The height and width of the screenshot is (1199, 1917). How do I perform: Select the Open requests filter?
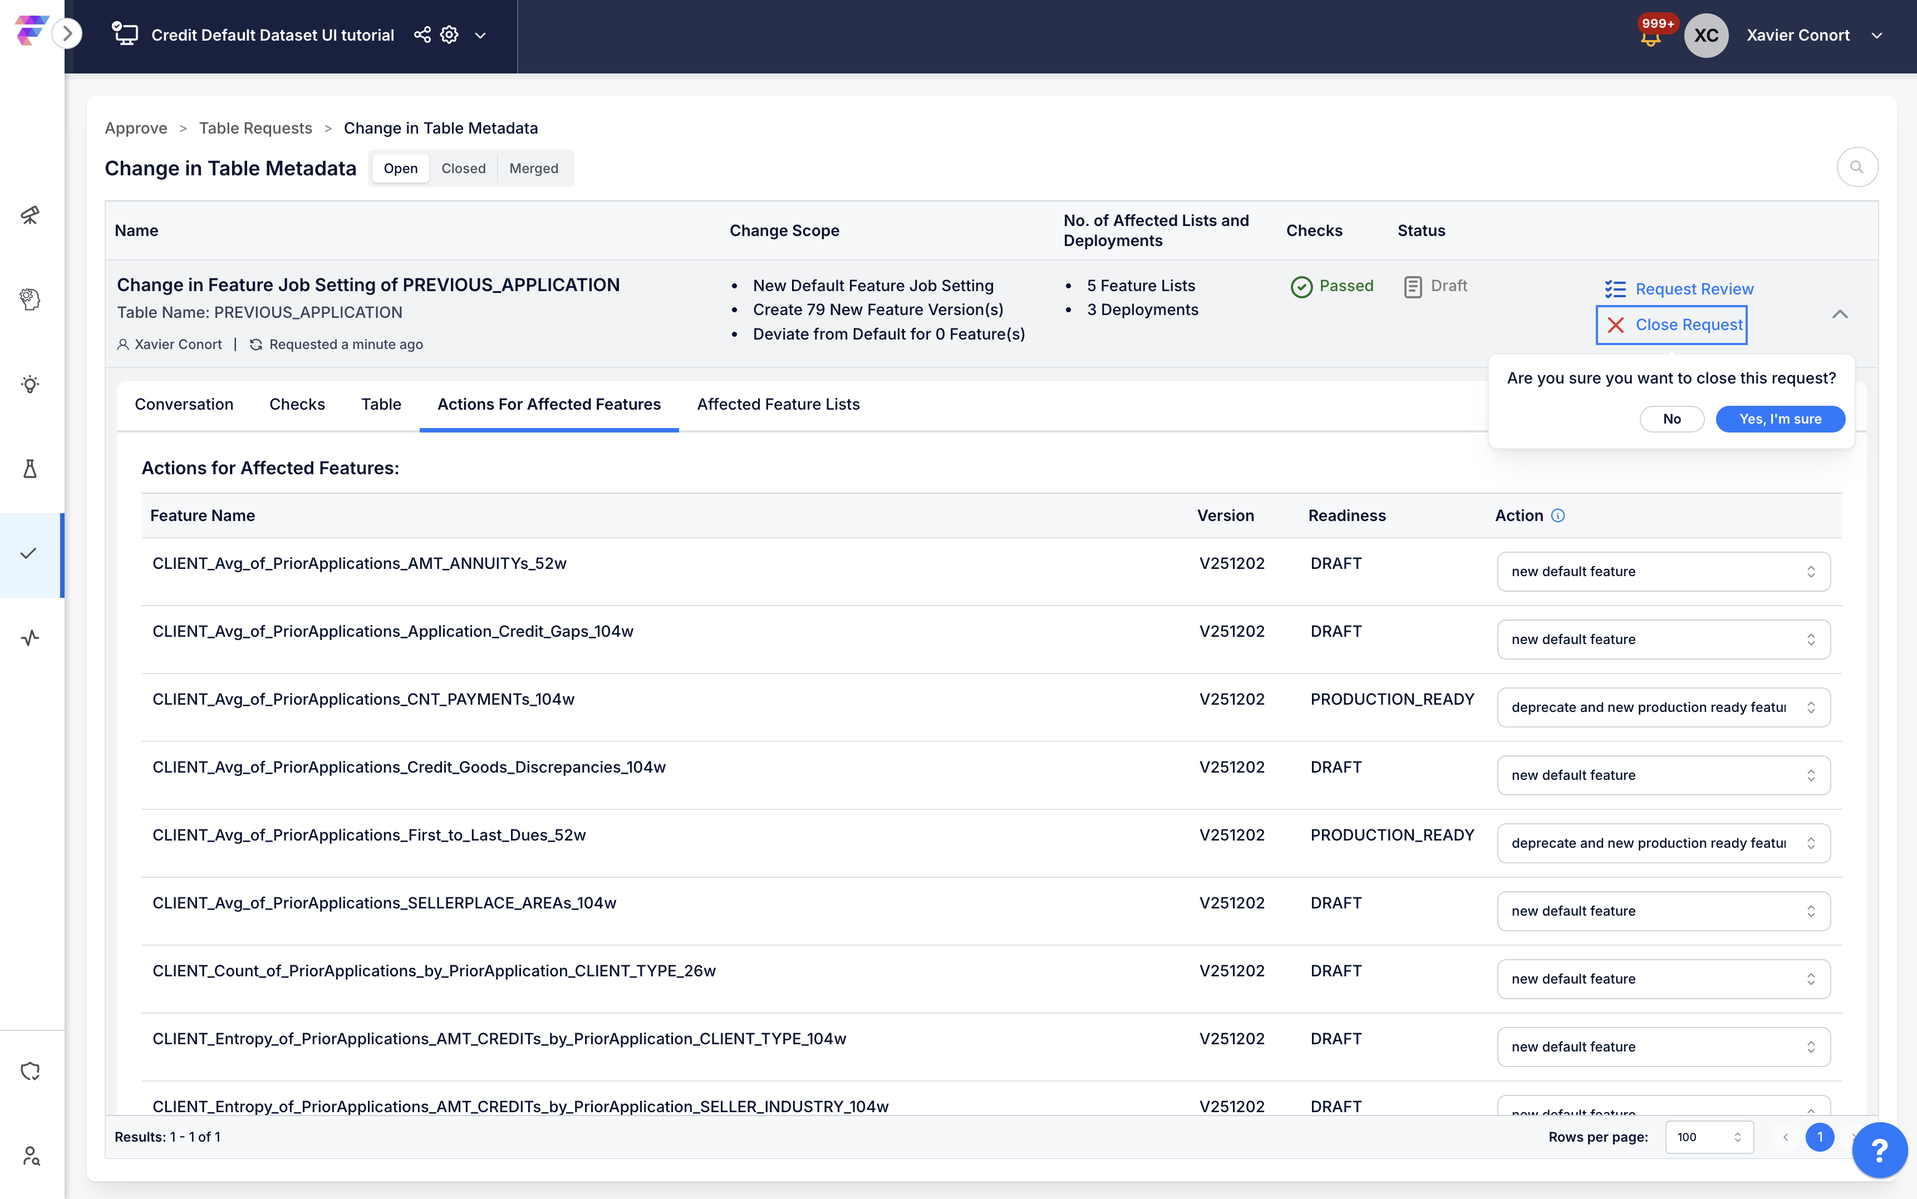pyautogui.click(x=400, y=168)
